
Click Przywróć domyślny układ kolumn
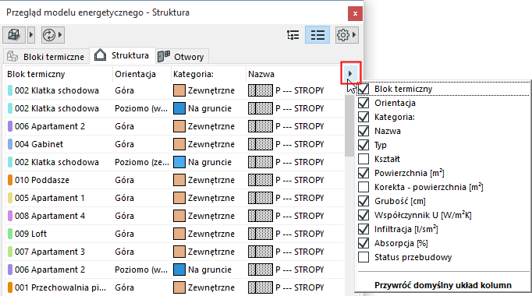(x=443, y=285)
